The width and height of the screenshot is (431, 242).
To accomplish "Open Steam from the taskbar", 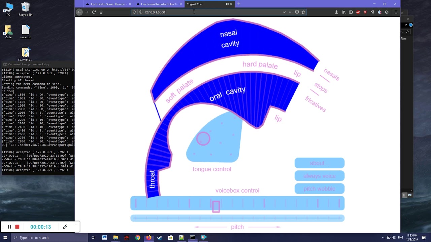I will (160, 238).
